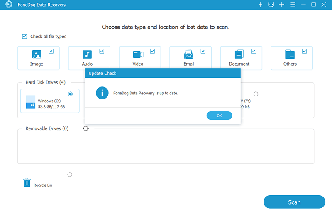The height and width of the screenshot is (217, 332).
Task: Click the 'Hard Disk Drives (4)' label
Action: pyautogui.click(x=46, y=82)
